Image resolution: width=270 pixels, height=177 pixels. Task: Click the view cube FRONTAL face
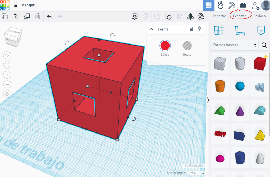(x=11, y=41)
